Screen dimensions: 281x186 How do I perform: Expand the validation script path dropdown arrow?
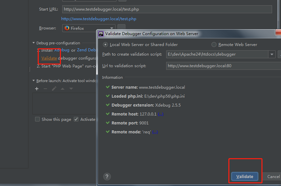272,54
